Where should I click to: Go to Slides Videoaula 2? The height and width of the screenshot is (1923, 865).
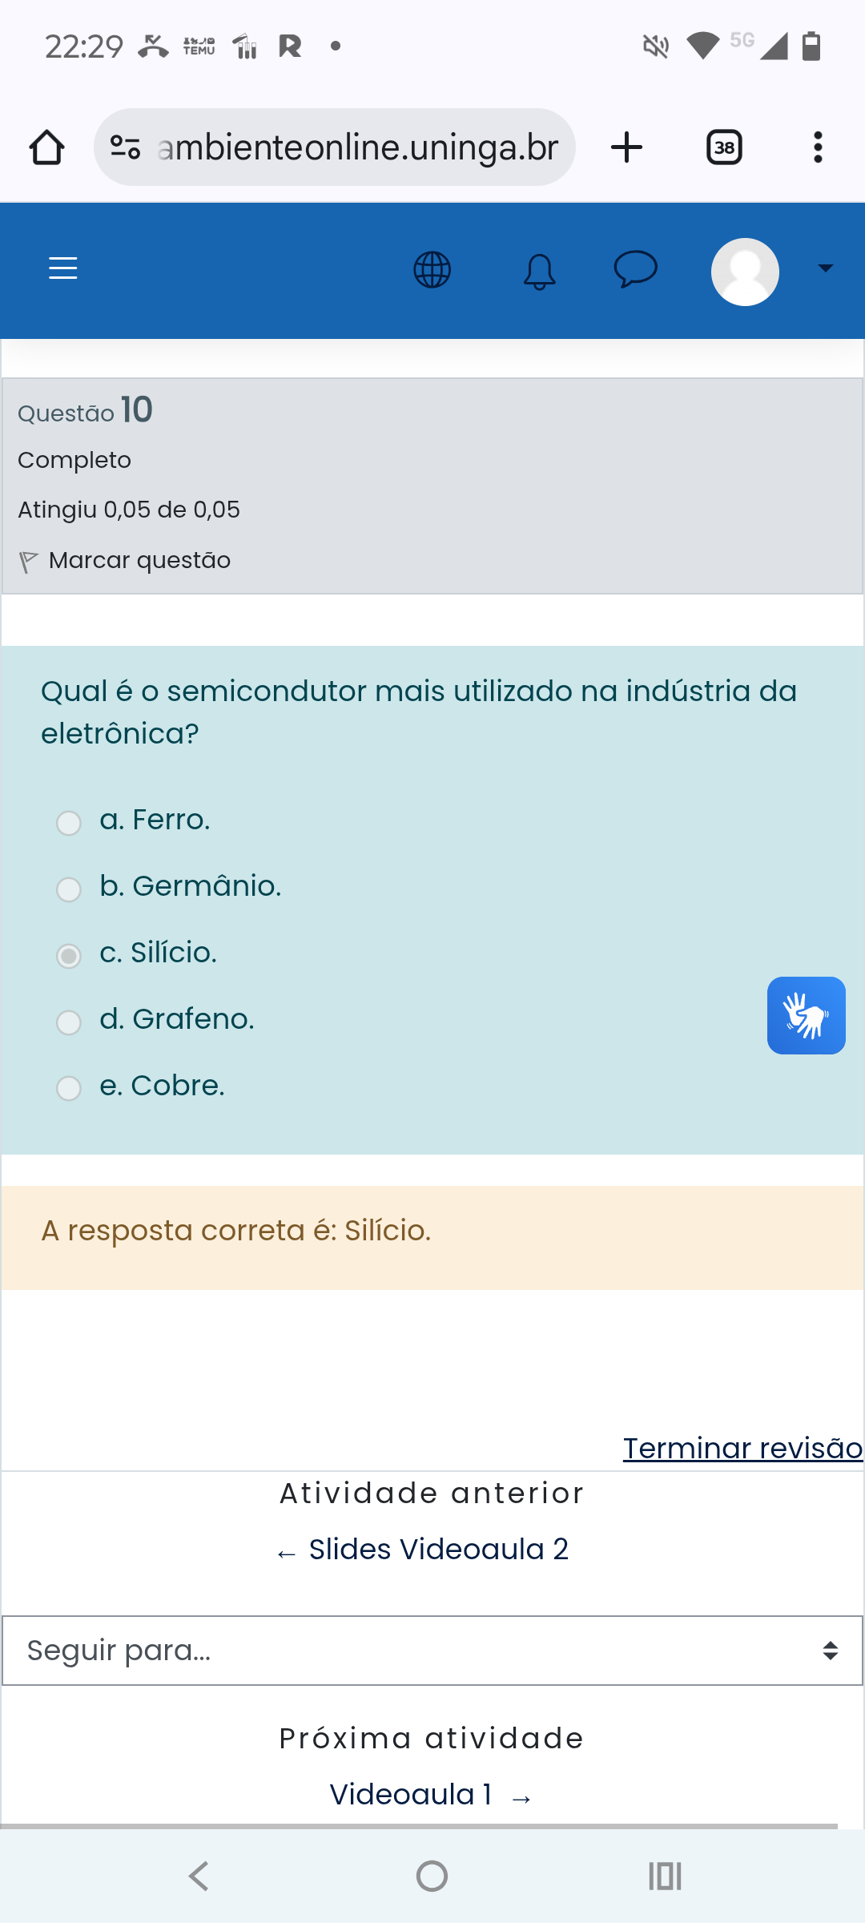tap(438, 1550)
